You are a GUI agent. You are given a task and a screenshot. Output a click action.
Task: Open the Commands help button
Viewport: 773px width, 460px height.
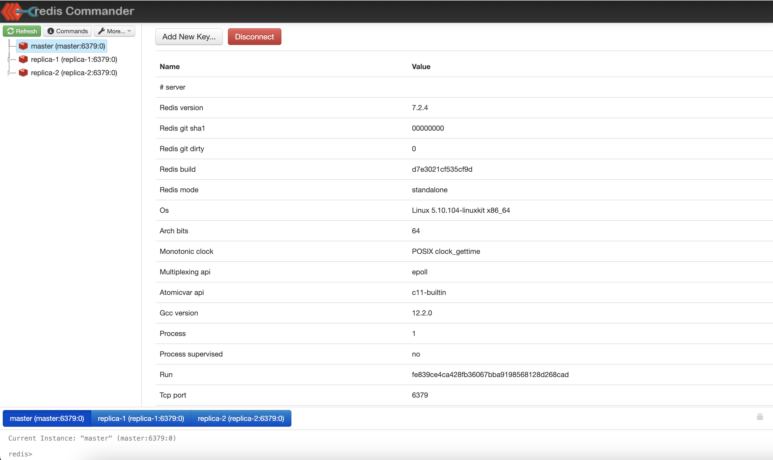click(68, 31)
